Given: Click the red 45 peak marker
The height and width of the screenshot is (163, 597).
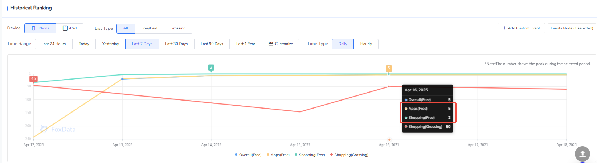Looking at the screenshot, I should (x=33, y=79).
